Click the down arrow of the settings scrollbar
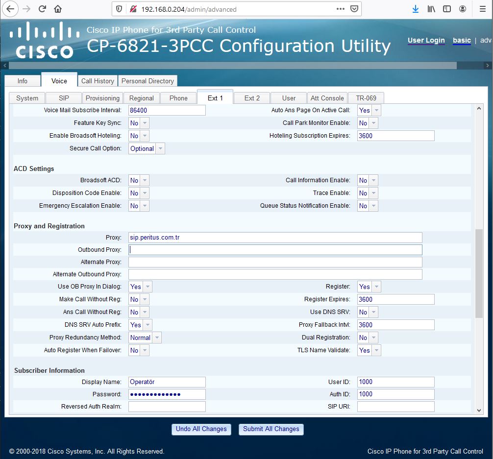 coord(479,411)
